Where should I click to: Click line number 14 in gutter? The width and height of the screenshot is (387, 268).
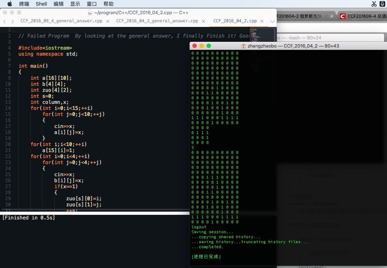click(x=8, y=108)
